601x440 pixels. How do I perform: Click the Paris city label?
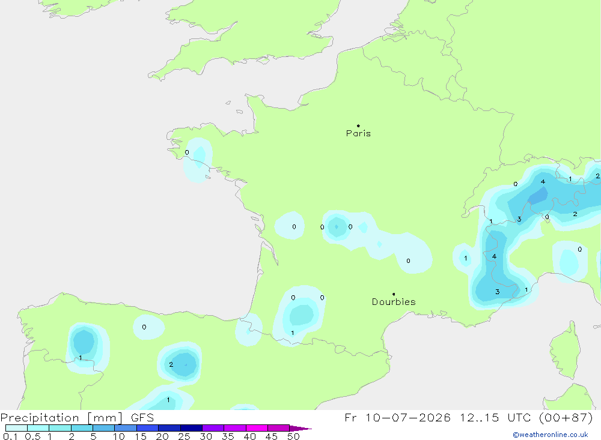358,133
